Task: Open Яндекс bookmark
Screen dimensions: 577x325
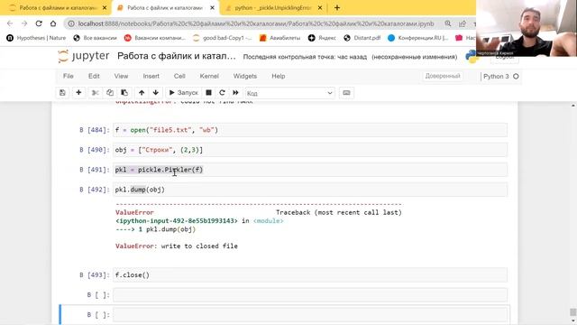Action: coord(322,38)
